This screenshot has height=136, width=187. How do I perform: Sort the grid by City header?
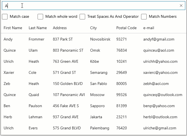[93, 28]
